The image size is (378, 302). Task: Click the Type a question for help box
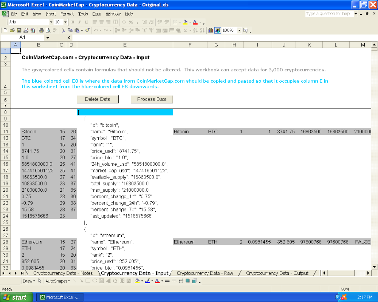point(329,14)
